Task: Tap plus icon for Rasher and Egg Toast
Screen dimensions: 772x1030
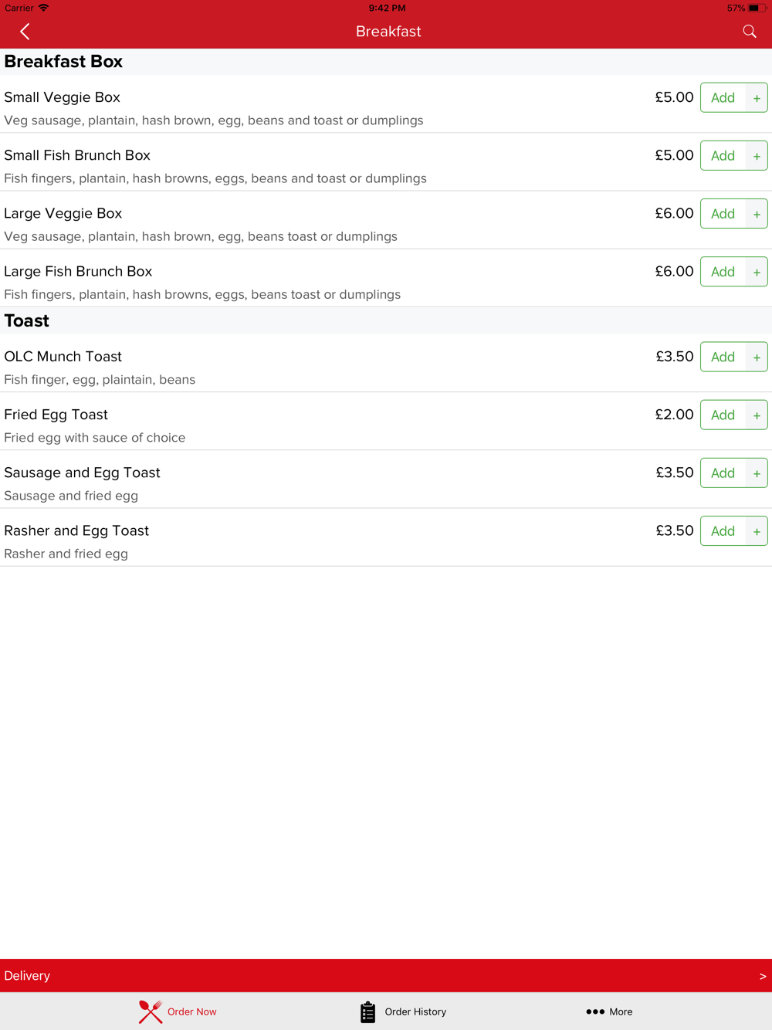Action: point(757,531)
